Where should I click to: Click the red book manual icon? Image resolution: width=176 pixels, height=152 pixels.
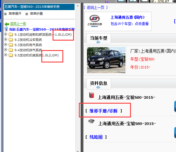point(92,95)
